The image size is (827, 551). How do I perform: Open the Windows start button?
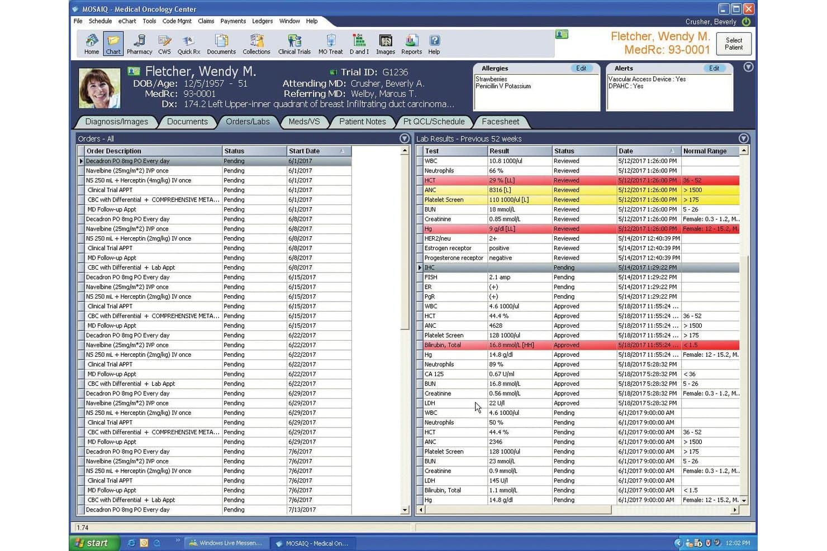coord(95,543)
